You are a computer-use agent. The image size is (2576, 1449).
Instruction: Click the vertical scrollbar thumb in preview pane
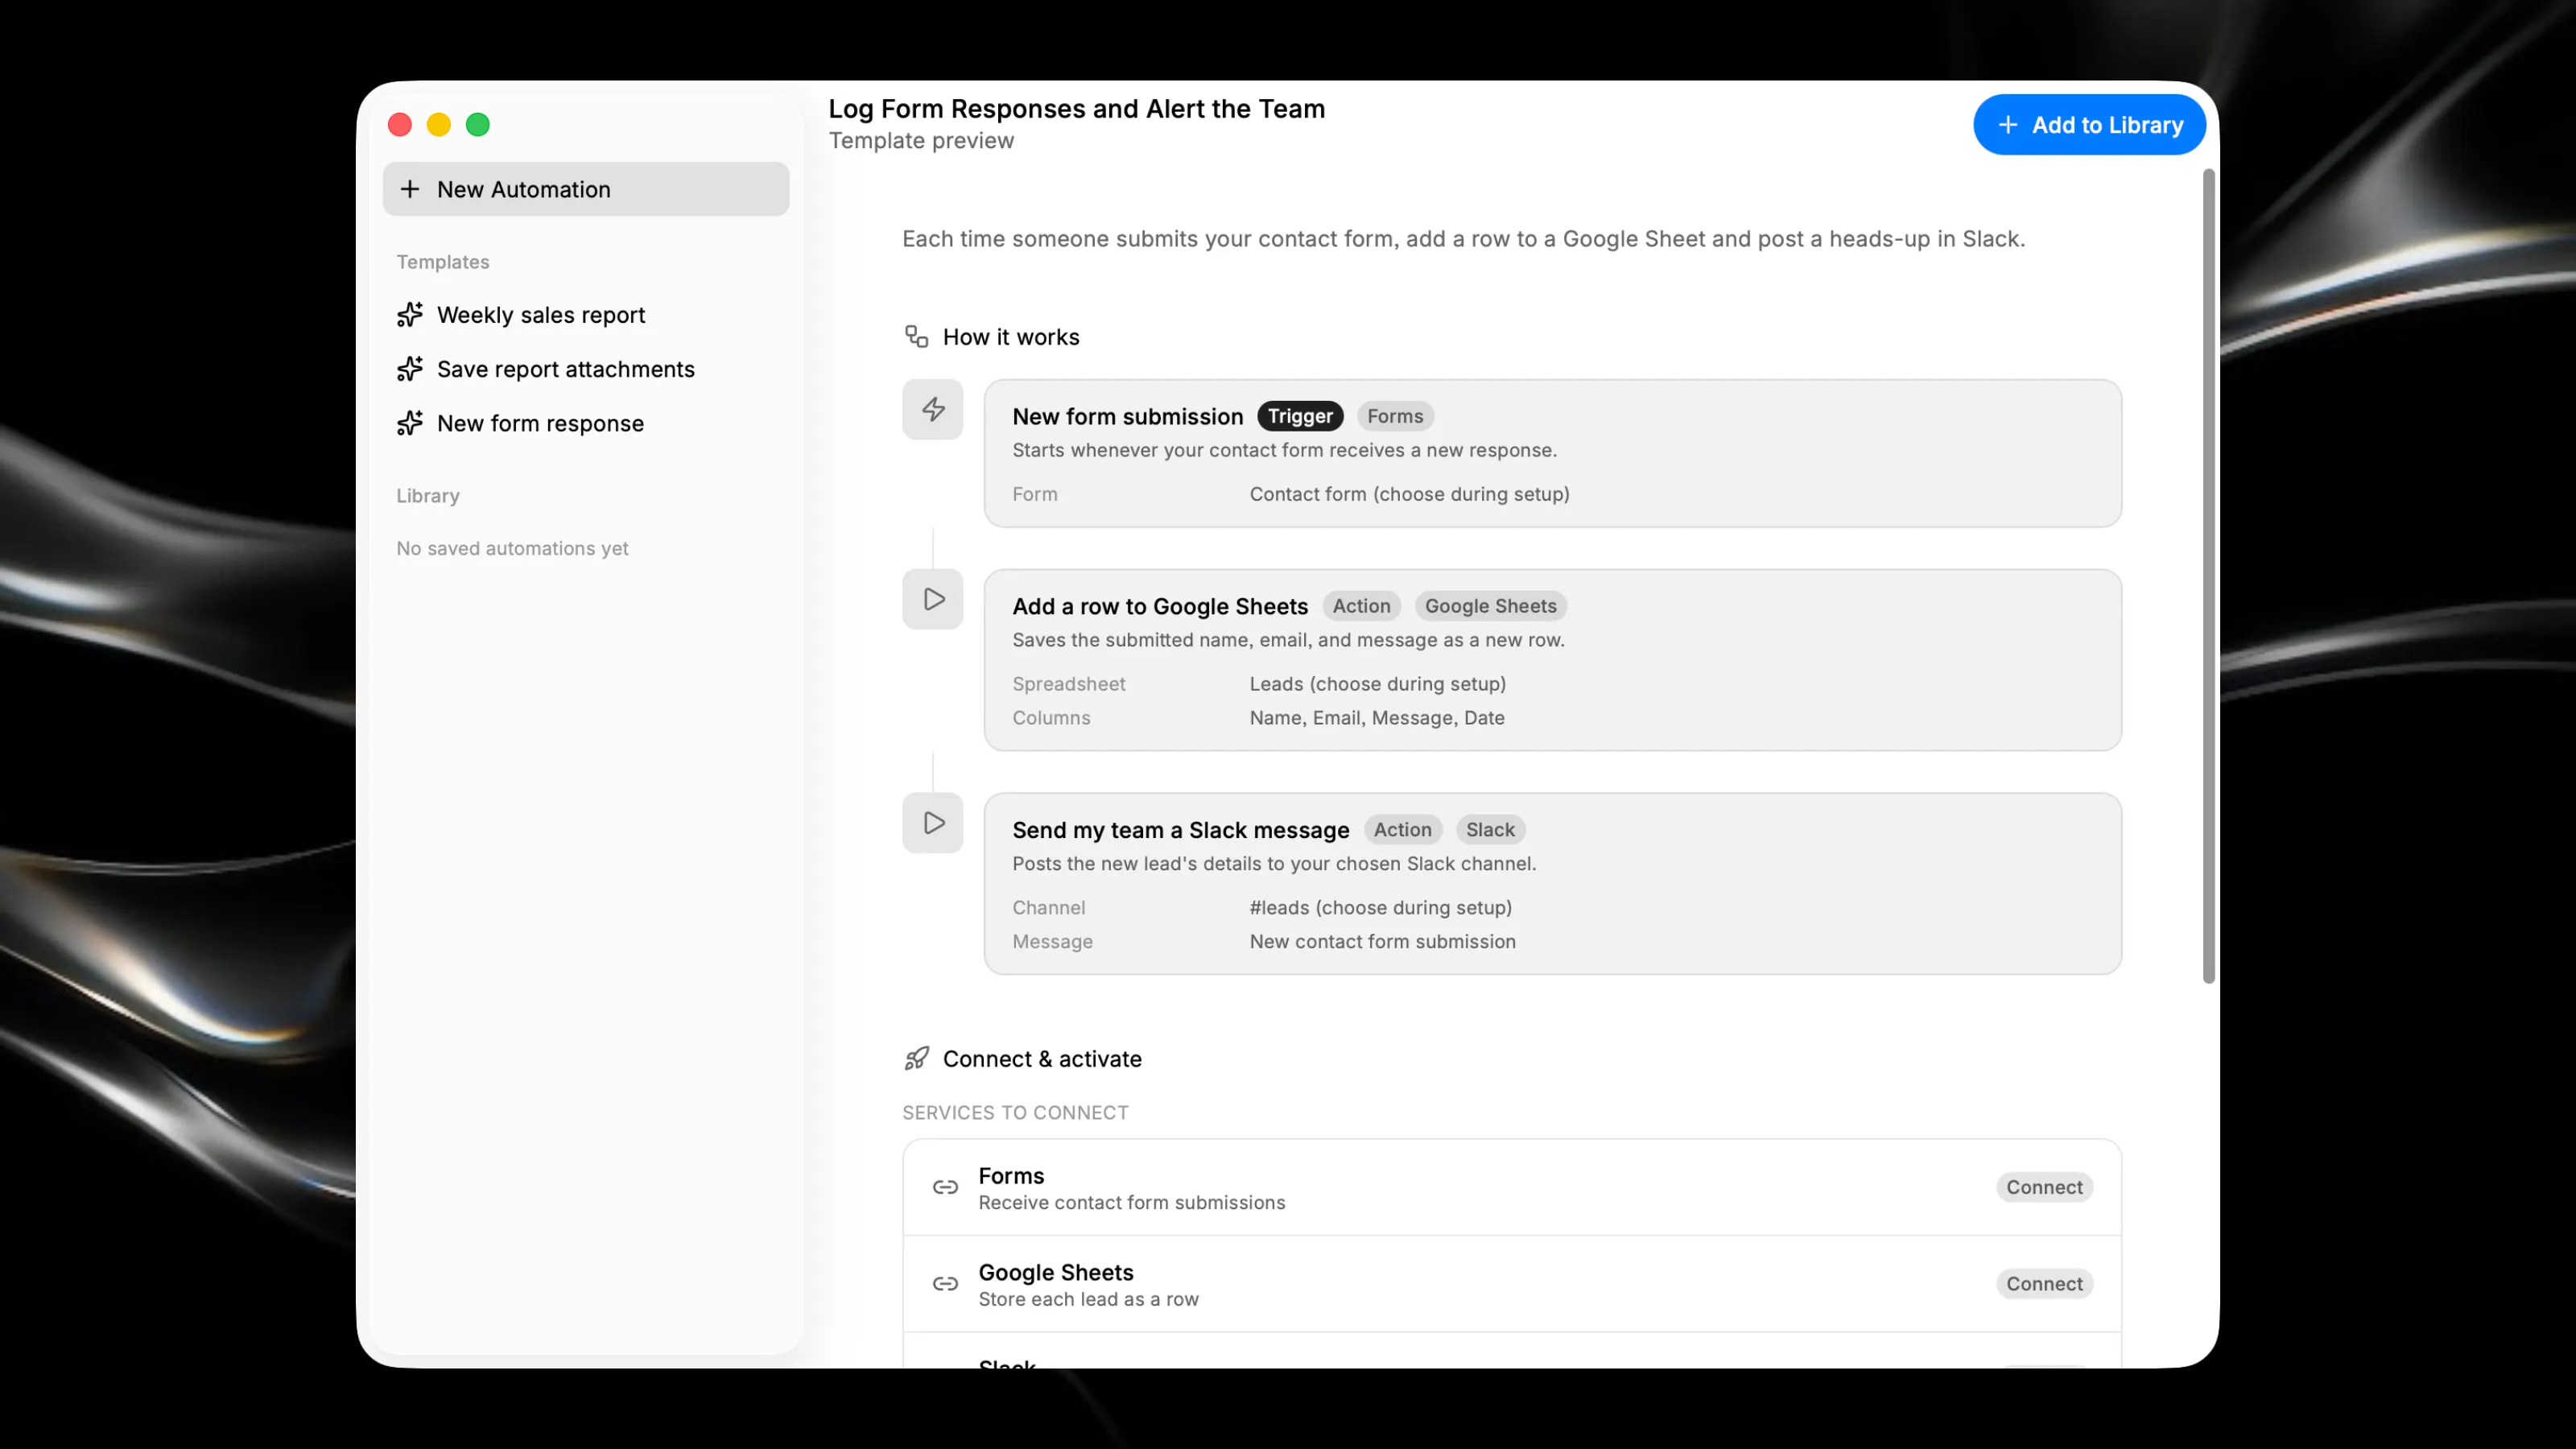click(2209, 576)
